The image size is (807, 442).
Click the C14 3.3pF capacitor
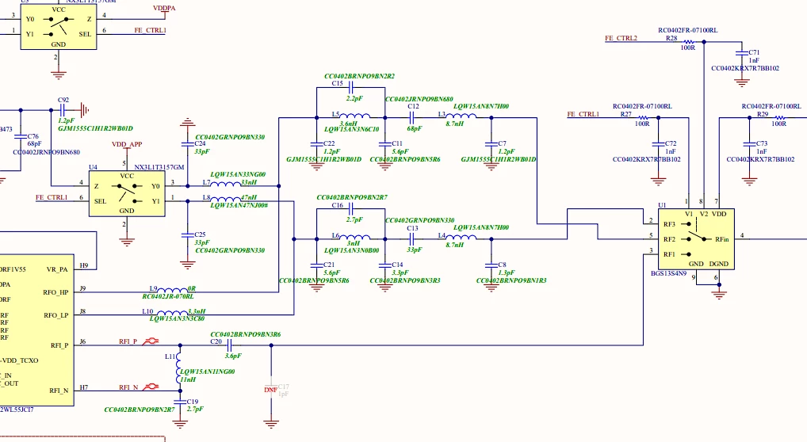[x=385, y=265]
